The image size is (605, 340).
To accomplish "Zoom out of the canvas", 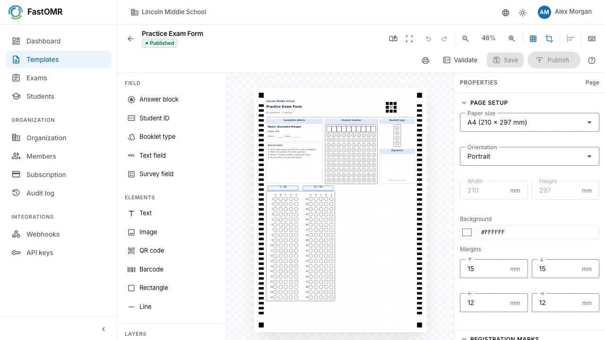I will pyautogui.click(x=466, y=39).
